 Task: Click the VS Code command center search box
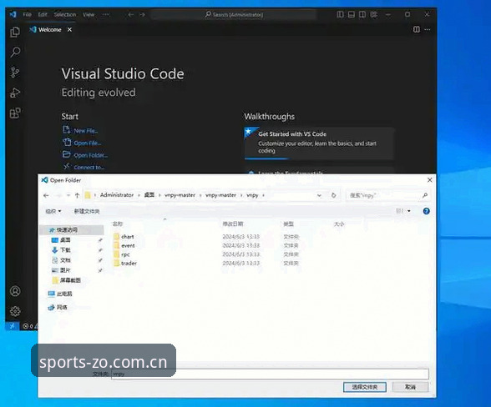(234, 14)
